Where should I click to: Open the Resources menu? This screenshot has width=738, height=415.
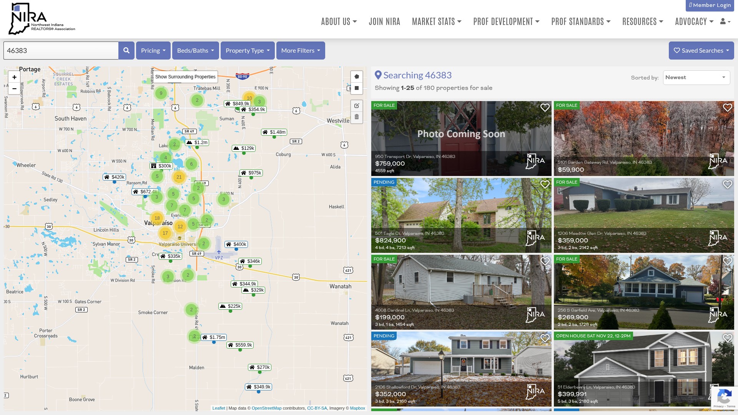643,22
